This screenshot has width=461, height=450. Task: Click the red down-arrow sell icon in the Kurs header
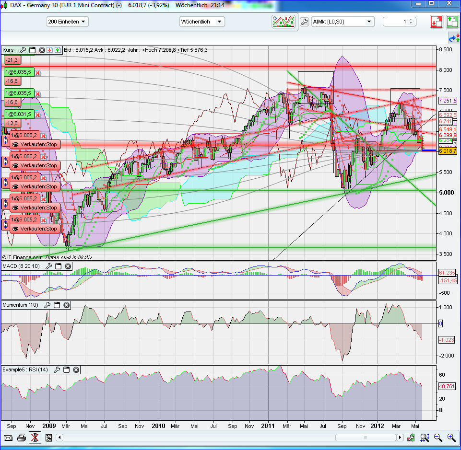pyautogui.click(x=49, y=50)
